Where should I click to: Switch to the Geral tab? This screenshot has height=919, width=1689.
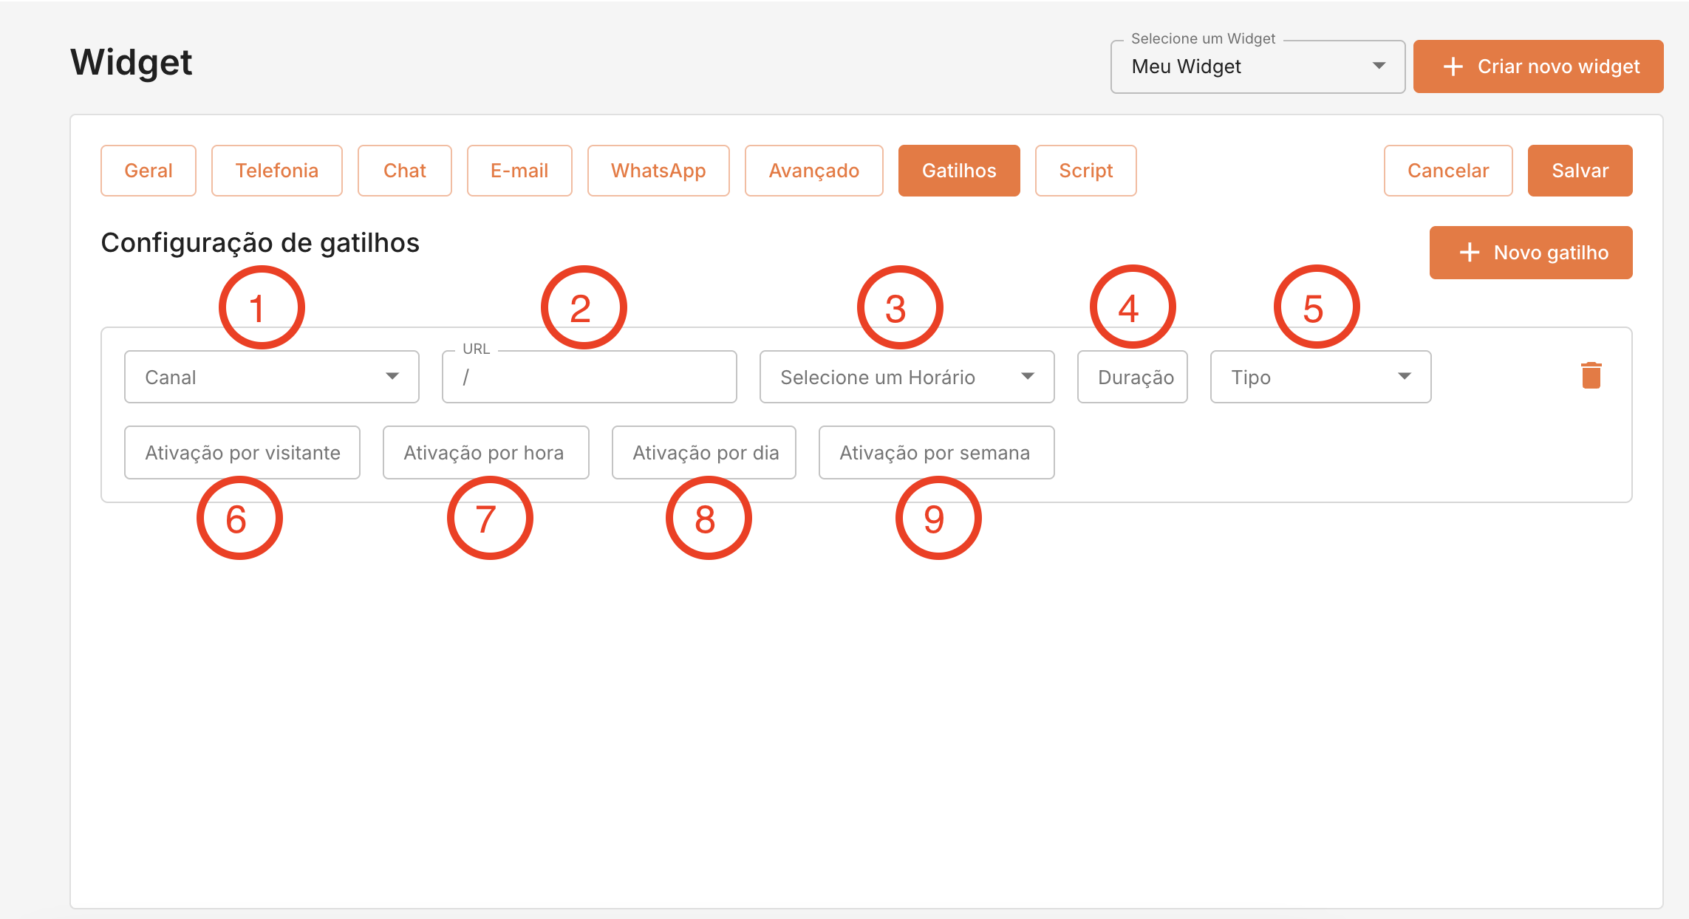pyautogui.click(x=149, y=171)
